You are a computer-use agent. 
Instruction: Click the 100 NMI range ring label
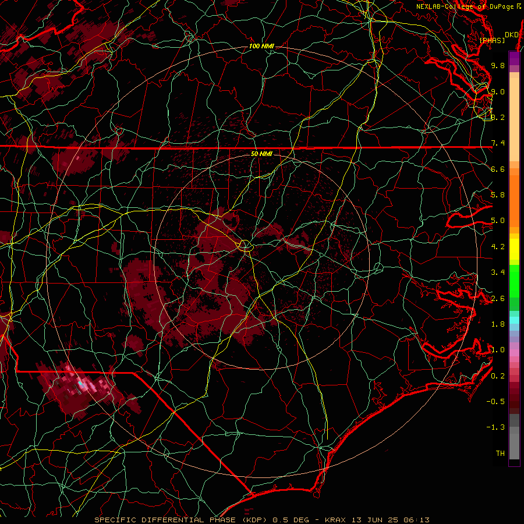[x=261, y=46]
